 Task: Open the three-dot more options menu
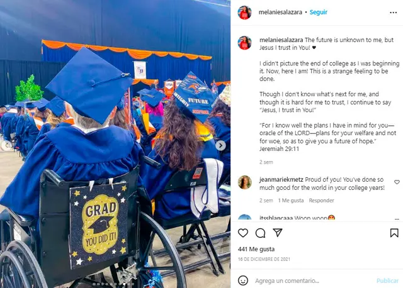point(393,13)
